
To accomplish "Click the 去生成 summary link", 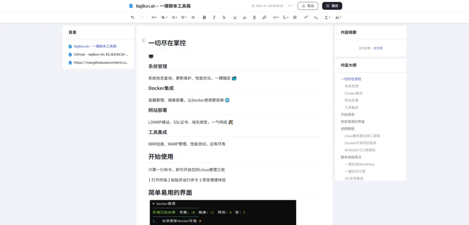I will 378,48.
